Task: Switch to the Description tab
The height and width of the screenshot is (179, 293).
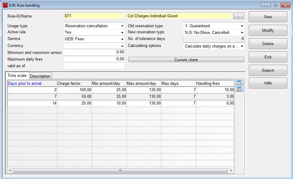Action: pos(40,76)
